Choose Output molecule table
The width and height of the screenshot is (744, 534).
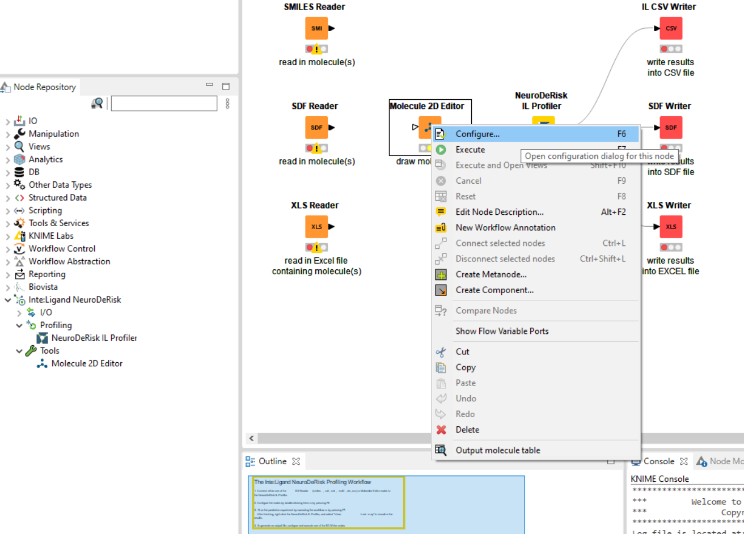(x=536, y=450)
